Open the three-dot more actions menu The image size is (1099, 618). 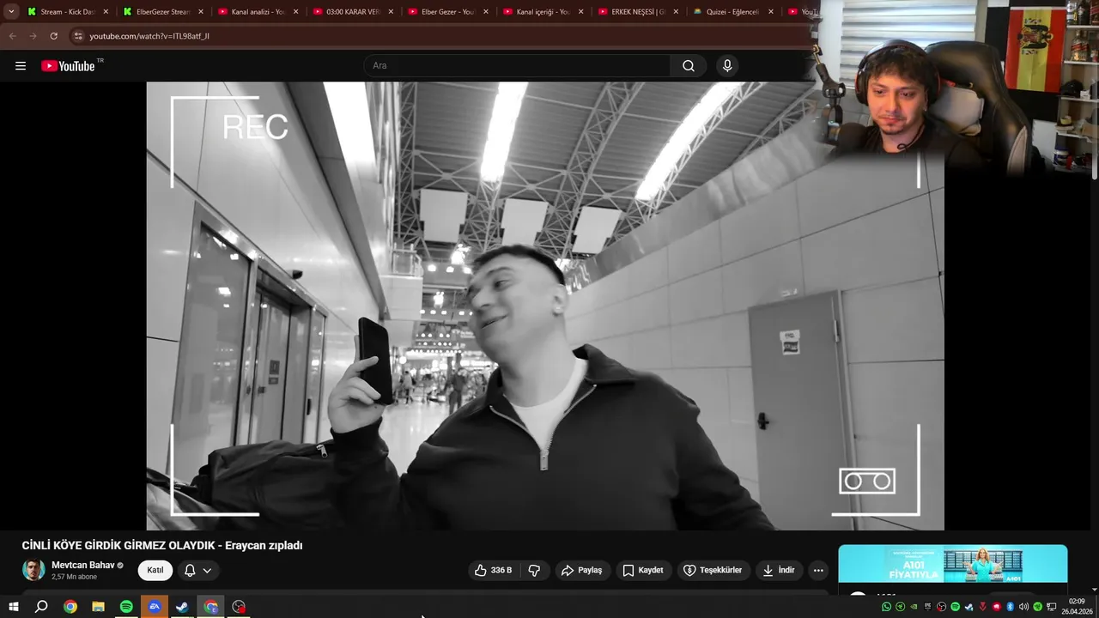click(818, 570)
